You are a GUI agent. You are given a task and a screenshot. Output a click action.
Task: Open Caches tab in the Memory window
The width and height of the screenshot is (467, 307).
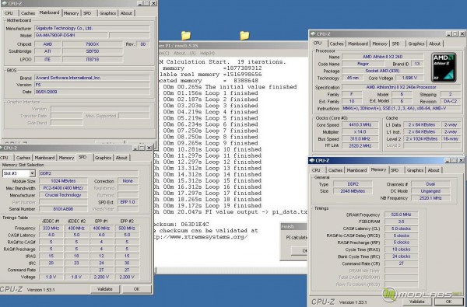coord(335,170)
